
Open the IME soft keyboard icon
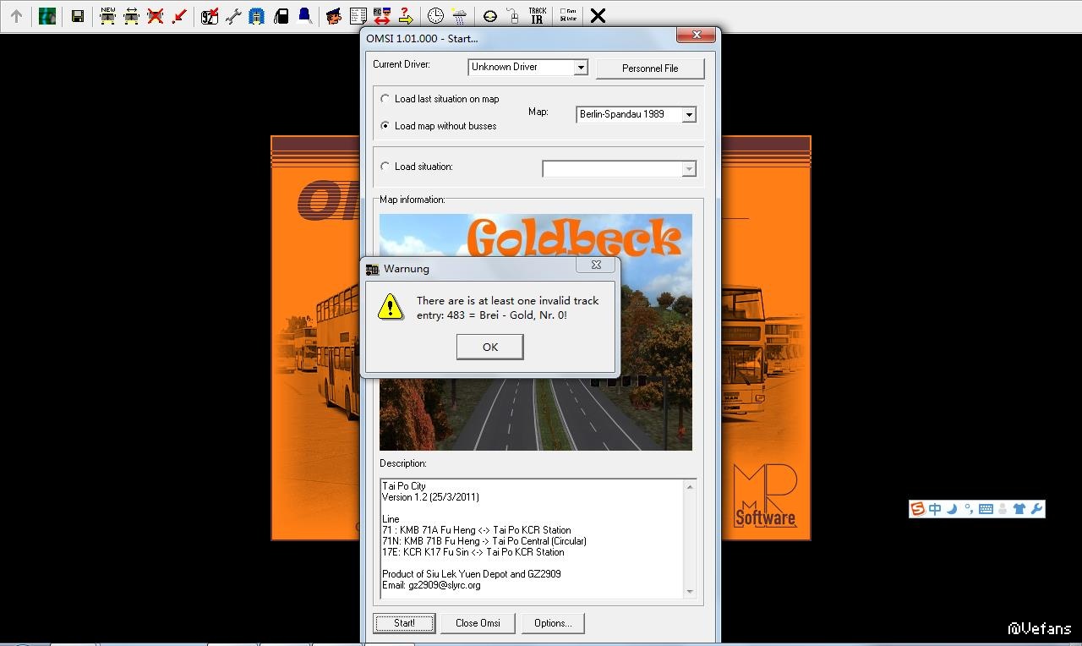pos(986,509)
